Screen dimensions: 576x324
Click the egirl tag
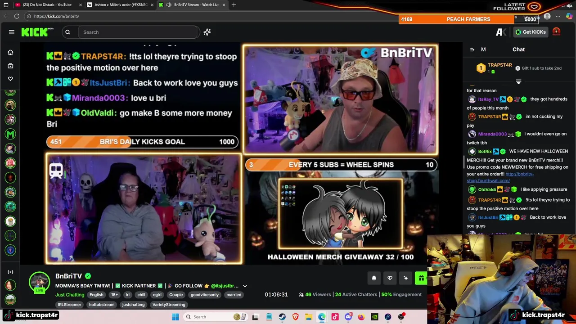(x=157, y=295)
